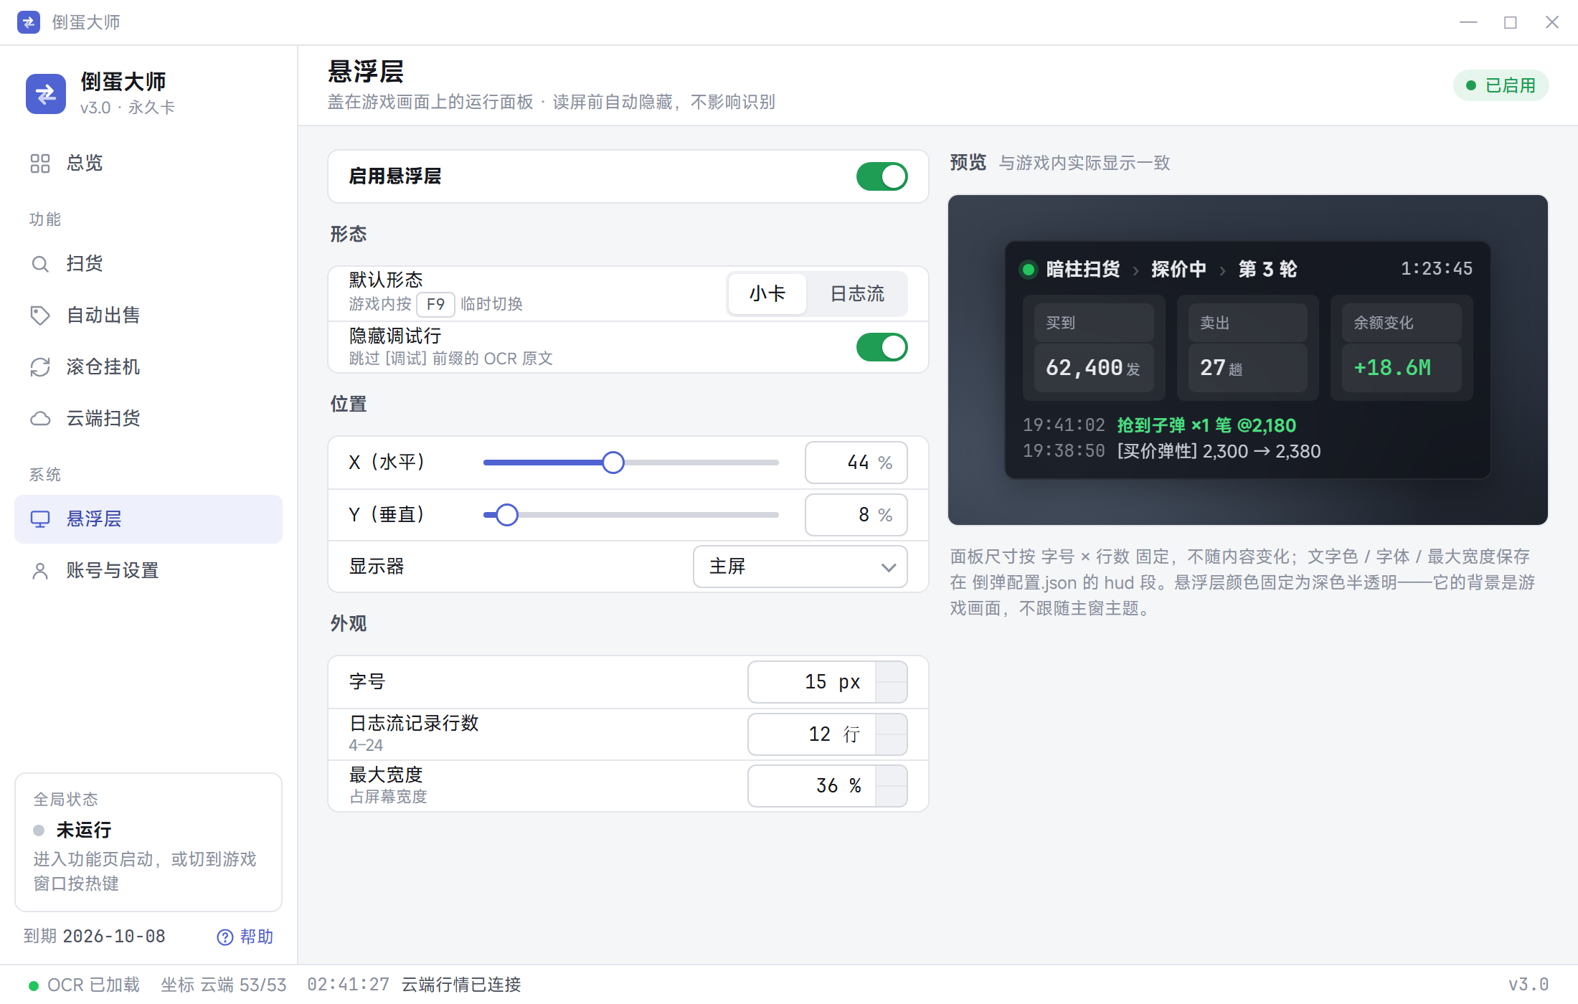Click the X position 44 % input
1578x1004 pixels.
pyautogui.click(x=856, y=463)
